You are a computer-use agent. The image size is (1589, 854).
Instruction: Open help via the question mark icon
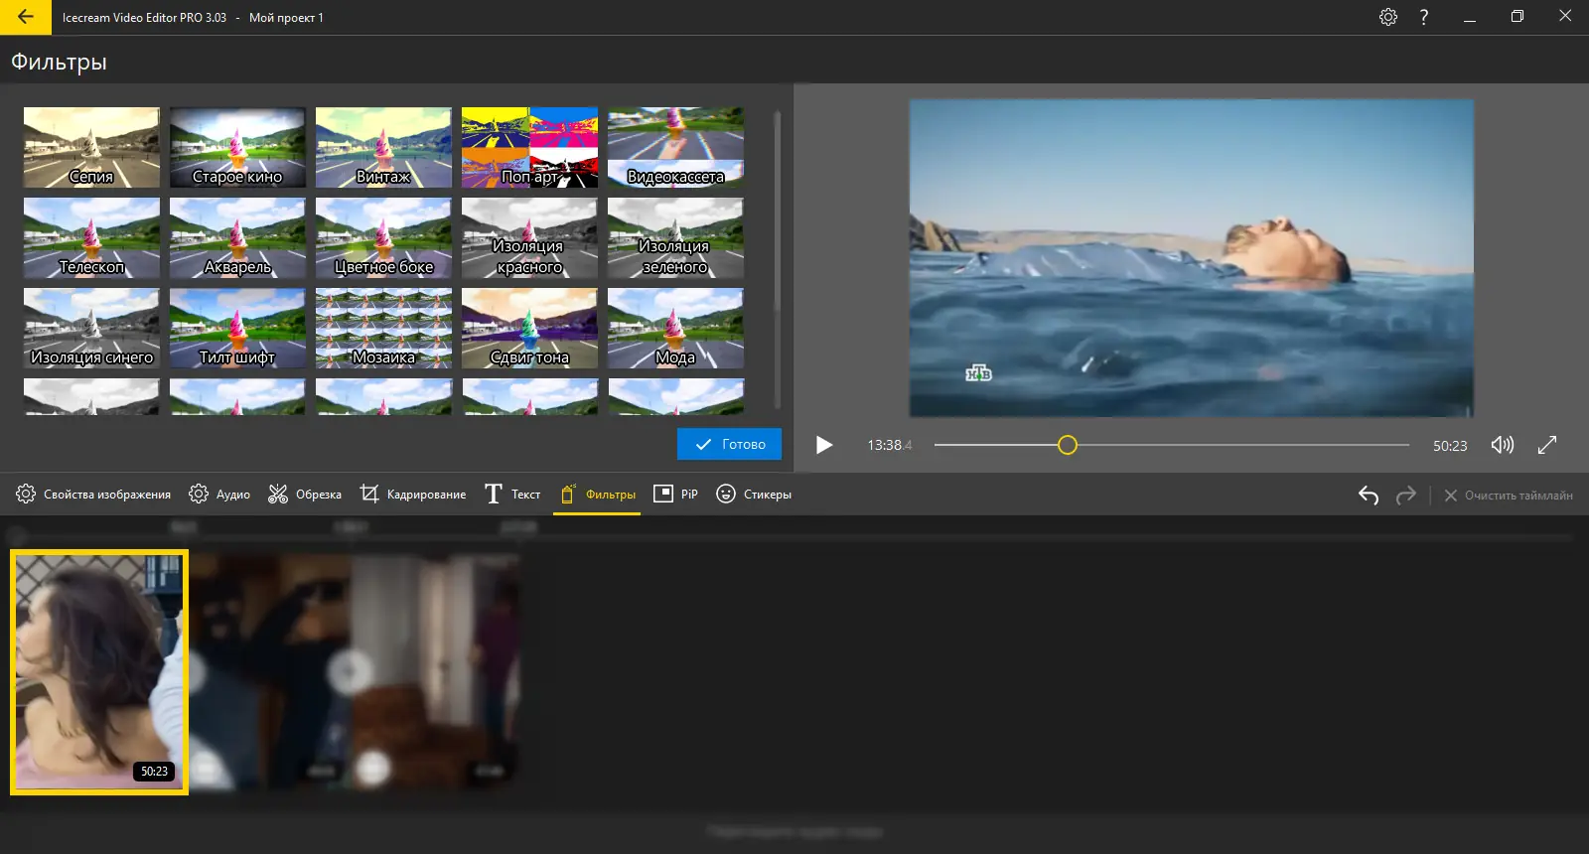[x=1424, y=17]
